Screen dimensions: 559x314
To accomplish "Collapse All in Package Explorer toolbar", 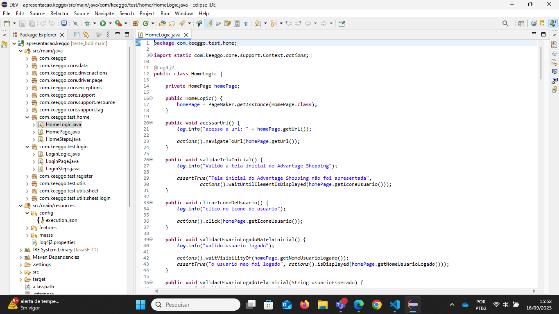I will click(x=77, y=35).
